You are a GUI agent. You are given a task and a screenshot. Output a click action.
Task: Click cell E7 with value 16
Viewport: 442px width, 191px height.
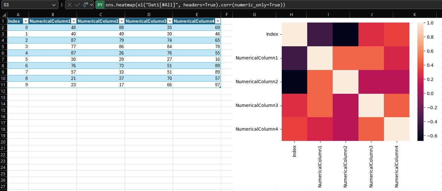197,59
